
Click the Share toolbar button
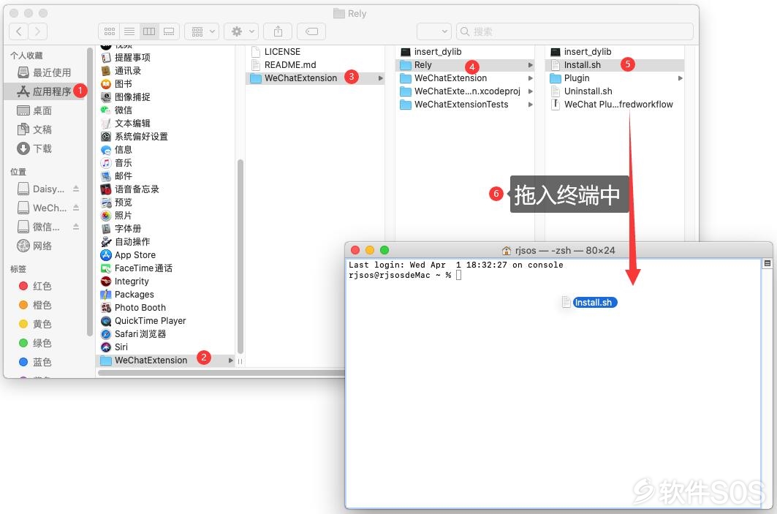tap(278, 31)
